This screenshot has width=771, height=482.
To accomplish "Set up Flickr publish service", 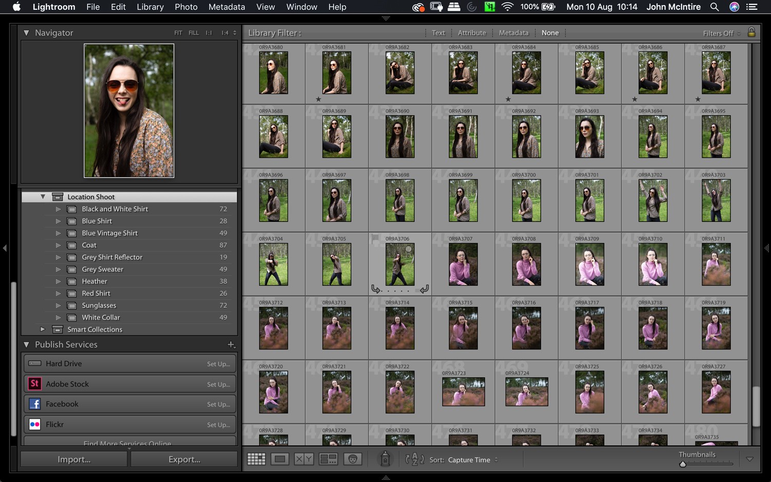I will tap(218, 424).
